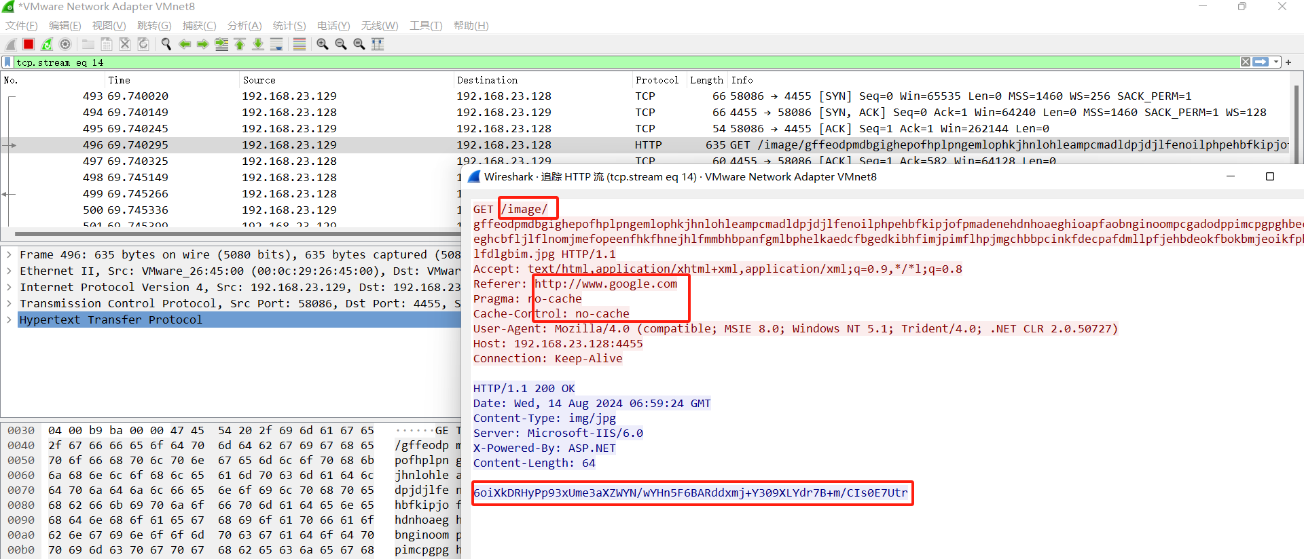
Task: Expand the Hypertext Transfer Protocol node
Action: click(9, 320)
